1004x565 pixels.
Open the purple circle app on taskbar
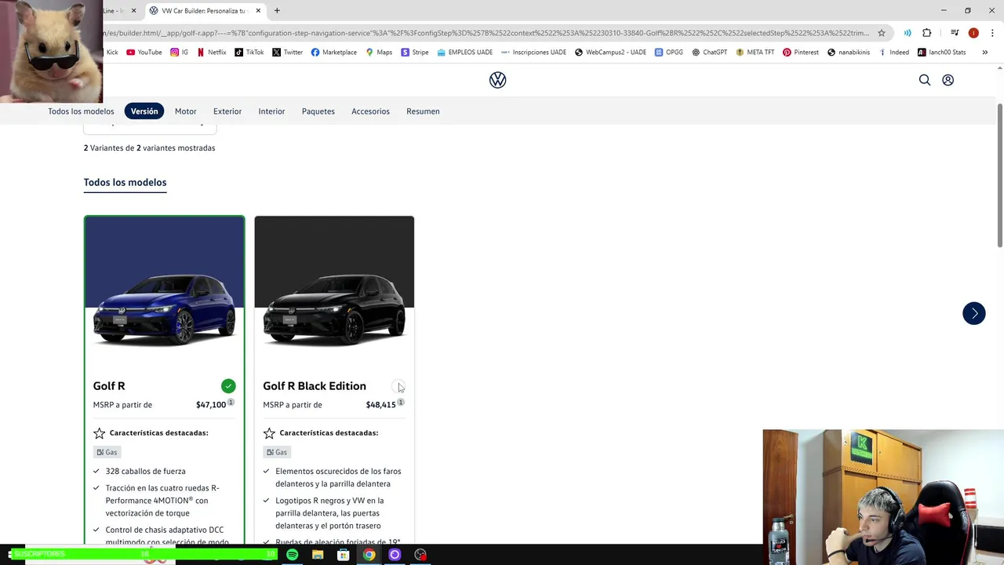pyautogui.click(x=395, y=555)
